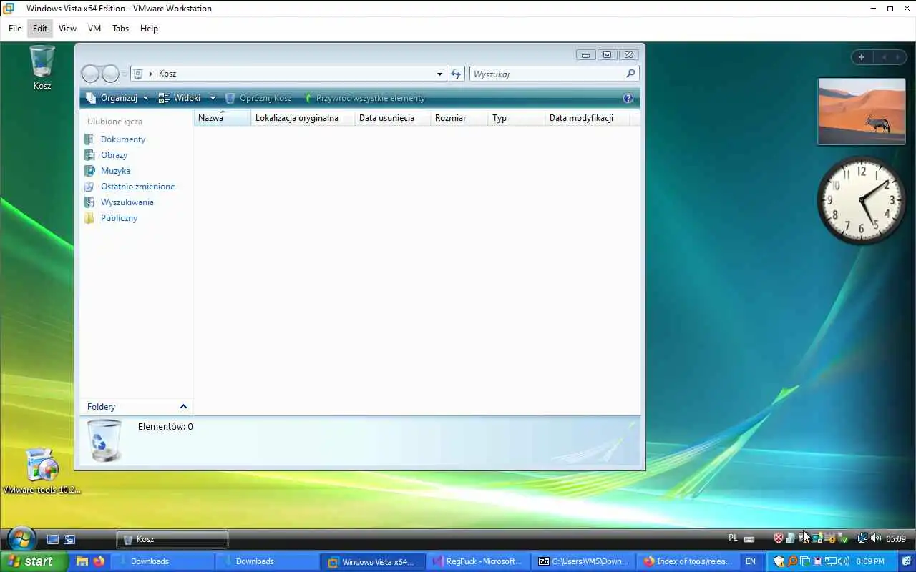Click the Widoki views button

tap(180, 98)
